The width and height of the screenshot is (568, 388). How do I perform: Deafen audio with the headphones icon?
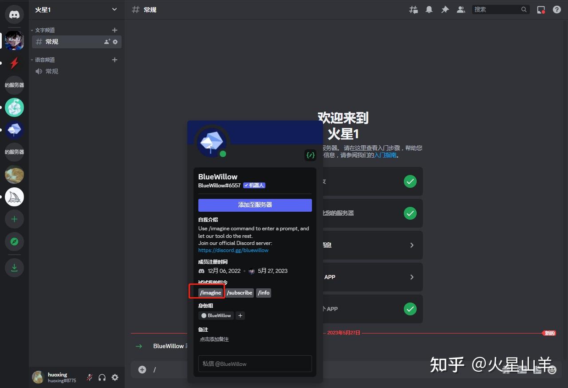point(102,377)
